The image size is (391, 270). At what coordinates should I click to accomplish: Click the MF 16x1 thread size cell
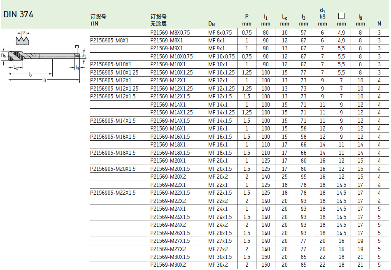click(218, 129)
